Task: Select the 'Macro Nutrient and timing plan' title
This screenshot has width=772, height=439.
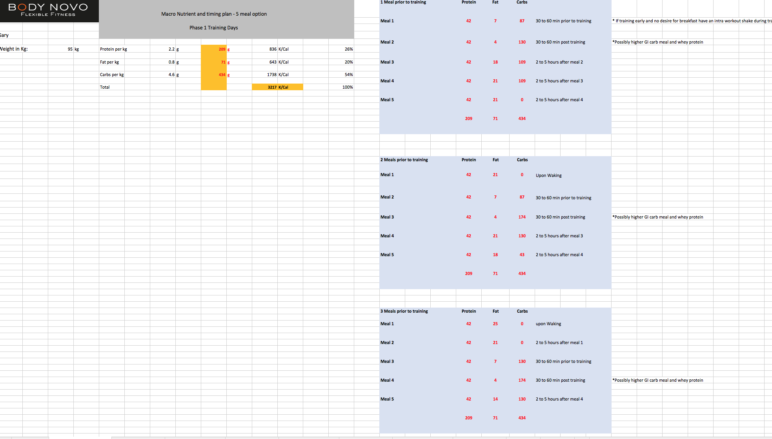Action: [214, 14]
